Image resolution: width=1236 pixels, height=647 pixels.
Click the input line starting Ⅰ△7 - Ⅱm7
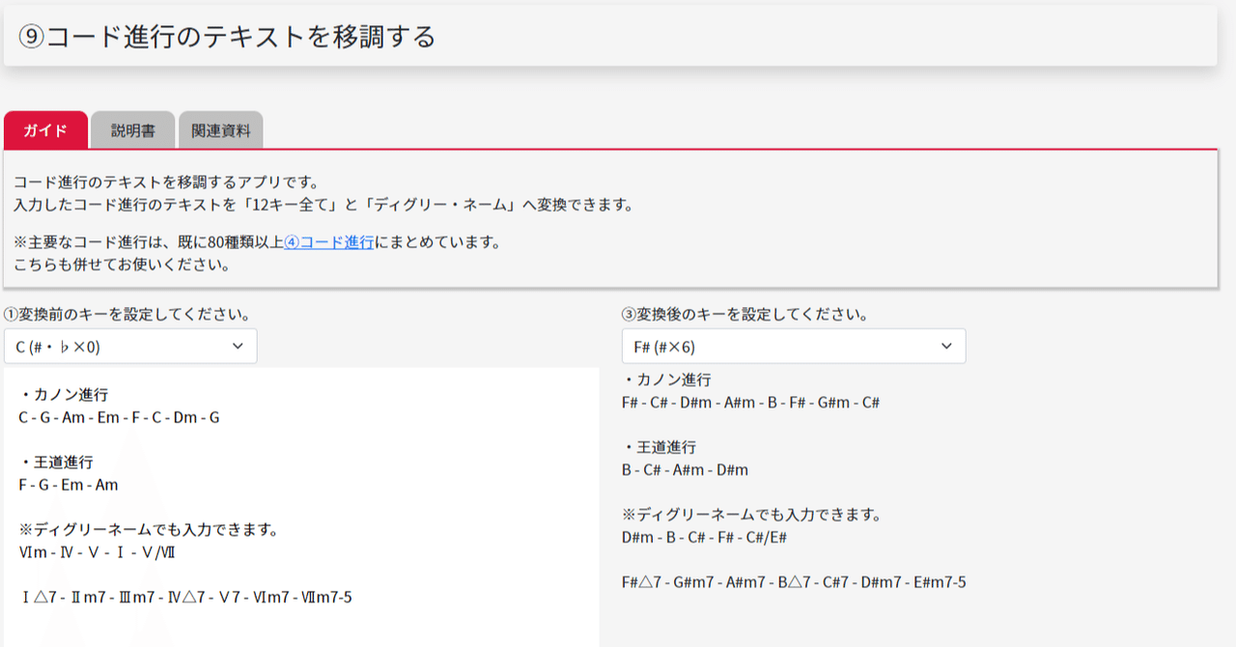point(185,597)
